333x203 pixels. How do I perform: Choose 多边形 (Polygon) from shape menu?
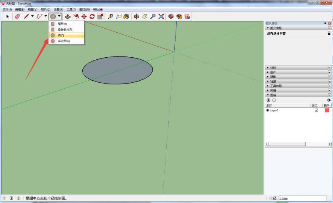coord(64,41)
